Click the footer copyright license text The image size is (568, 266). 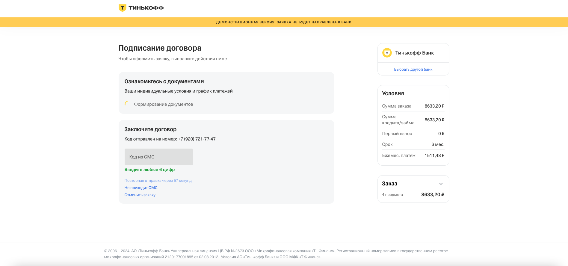[x=276, y=254]
